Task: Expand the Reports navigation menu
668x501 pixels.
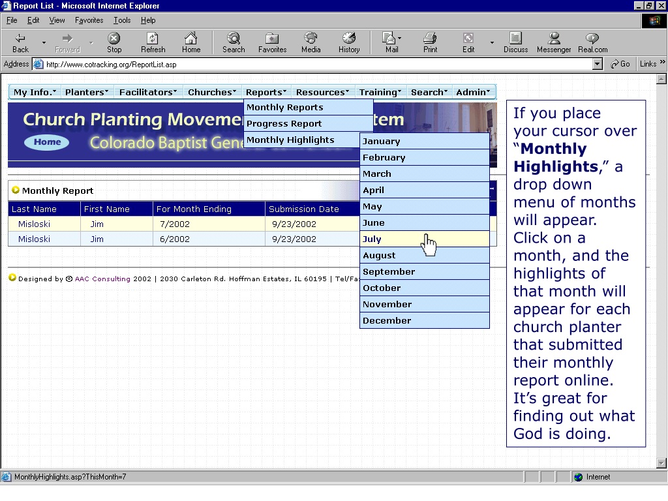Action: 266,92
